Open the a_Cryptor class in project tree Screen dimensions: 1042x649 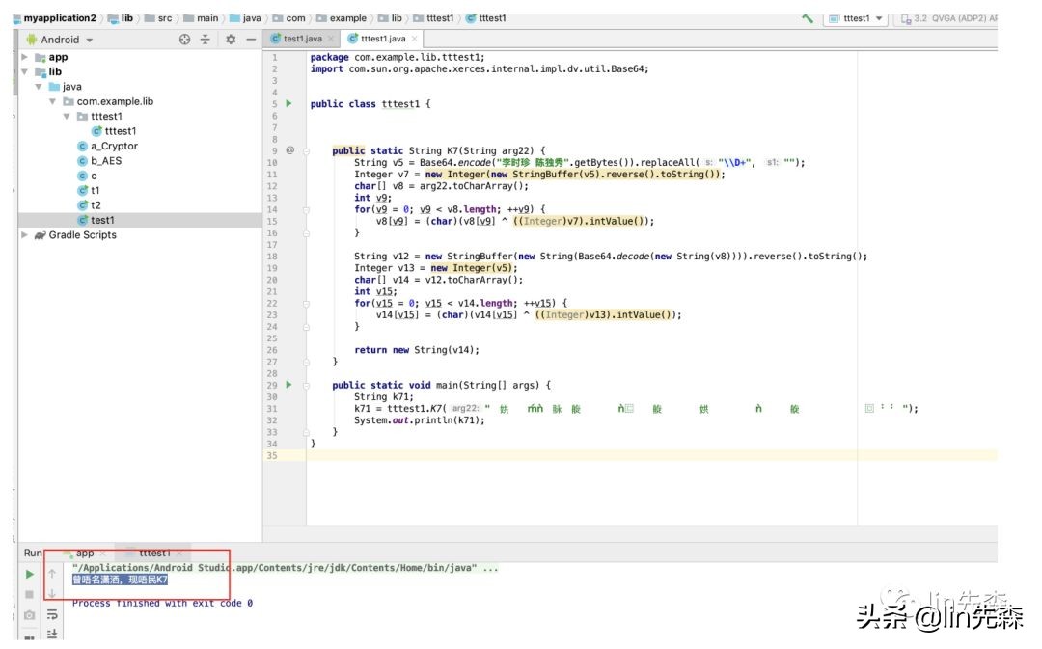pyautogui.click(x=114, y=147)
